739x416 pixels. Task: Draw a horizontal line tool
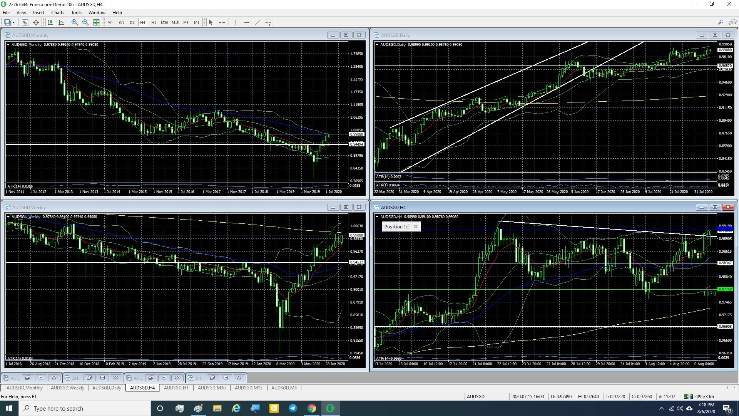click(246, 22)
